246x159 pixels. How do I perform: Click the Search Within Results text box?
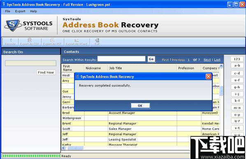click(x=121, y=59)
